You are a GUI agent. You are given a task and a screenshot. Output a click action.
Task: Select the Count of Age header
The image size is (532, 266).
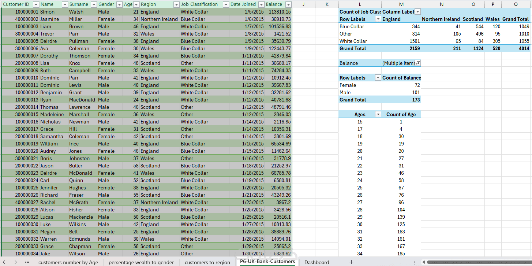401,114
